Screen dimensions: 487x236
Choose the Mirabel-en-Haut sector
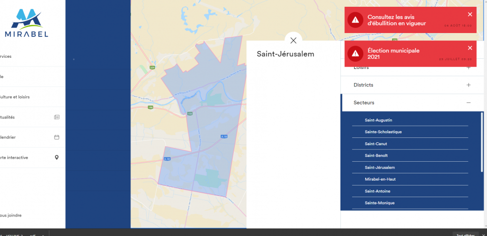point(380,179)
